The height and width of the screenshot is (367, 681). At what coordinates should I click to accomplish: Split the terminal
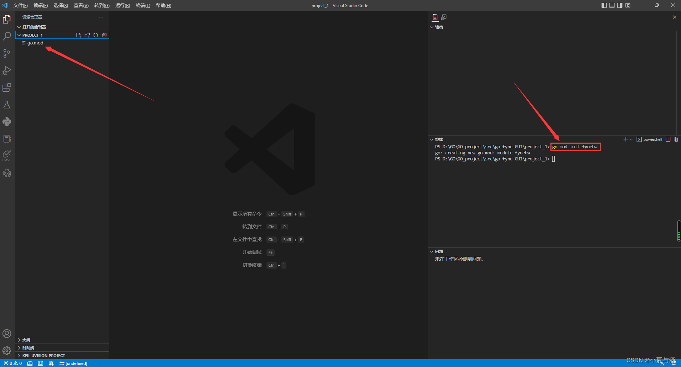pyautogui.click(x=668, y=139)
